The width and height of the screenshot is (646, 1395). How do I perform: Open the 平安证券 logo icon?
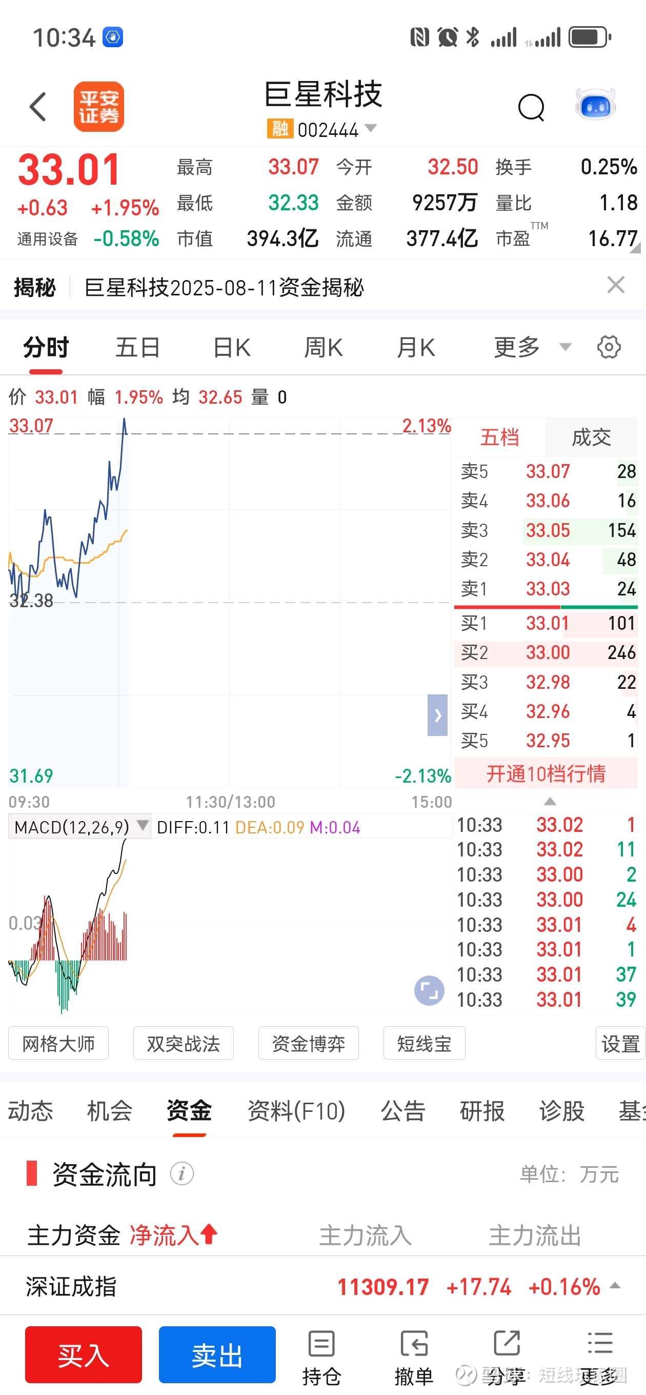[x=98, y=107]
